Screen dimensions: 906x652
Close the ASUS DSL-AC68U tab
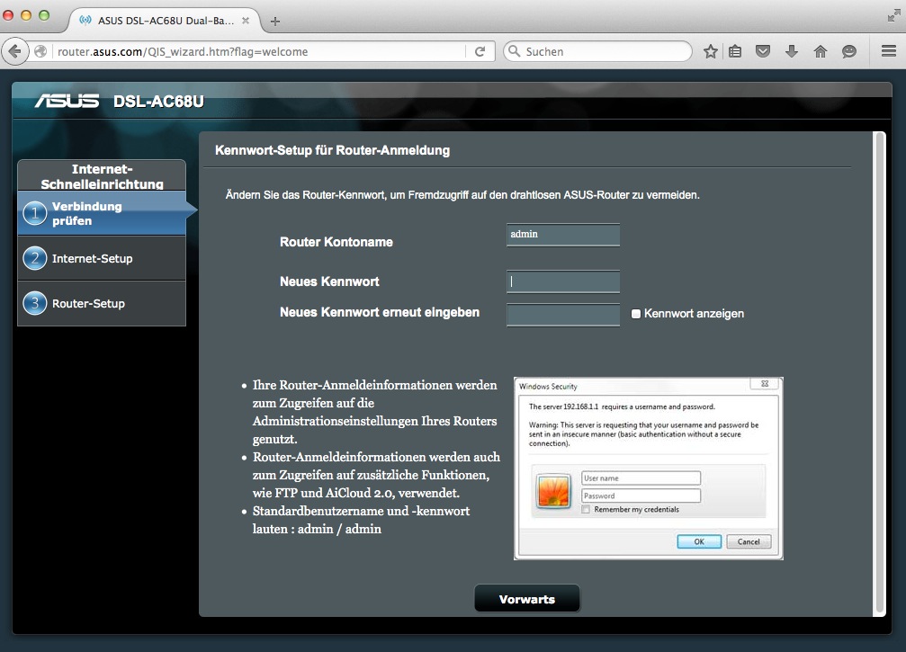246,21
